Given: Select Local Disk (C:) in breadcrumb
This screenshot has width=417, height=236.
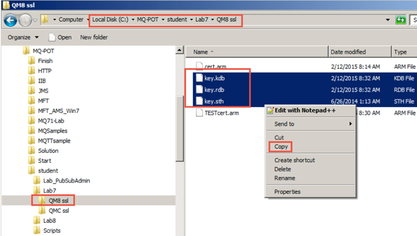Looking at the screenshot, I should (x=110, y=20).
